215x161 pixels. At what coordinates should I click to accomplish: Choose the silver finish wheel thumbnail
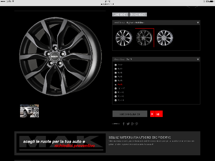165,38
